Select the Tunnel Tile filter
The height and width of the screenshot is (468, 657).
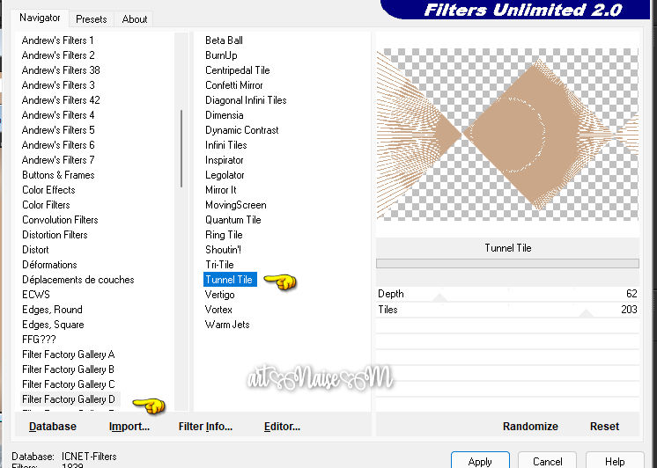[230, 280]
